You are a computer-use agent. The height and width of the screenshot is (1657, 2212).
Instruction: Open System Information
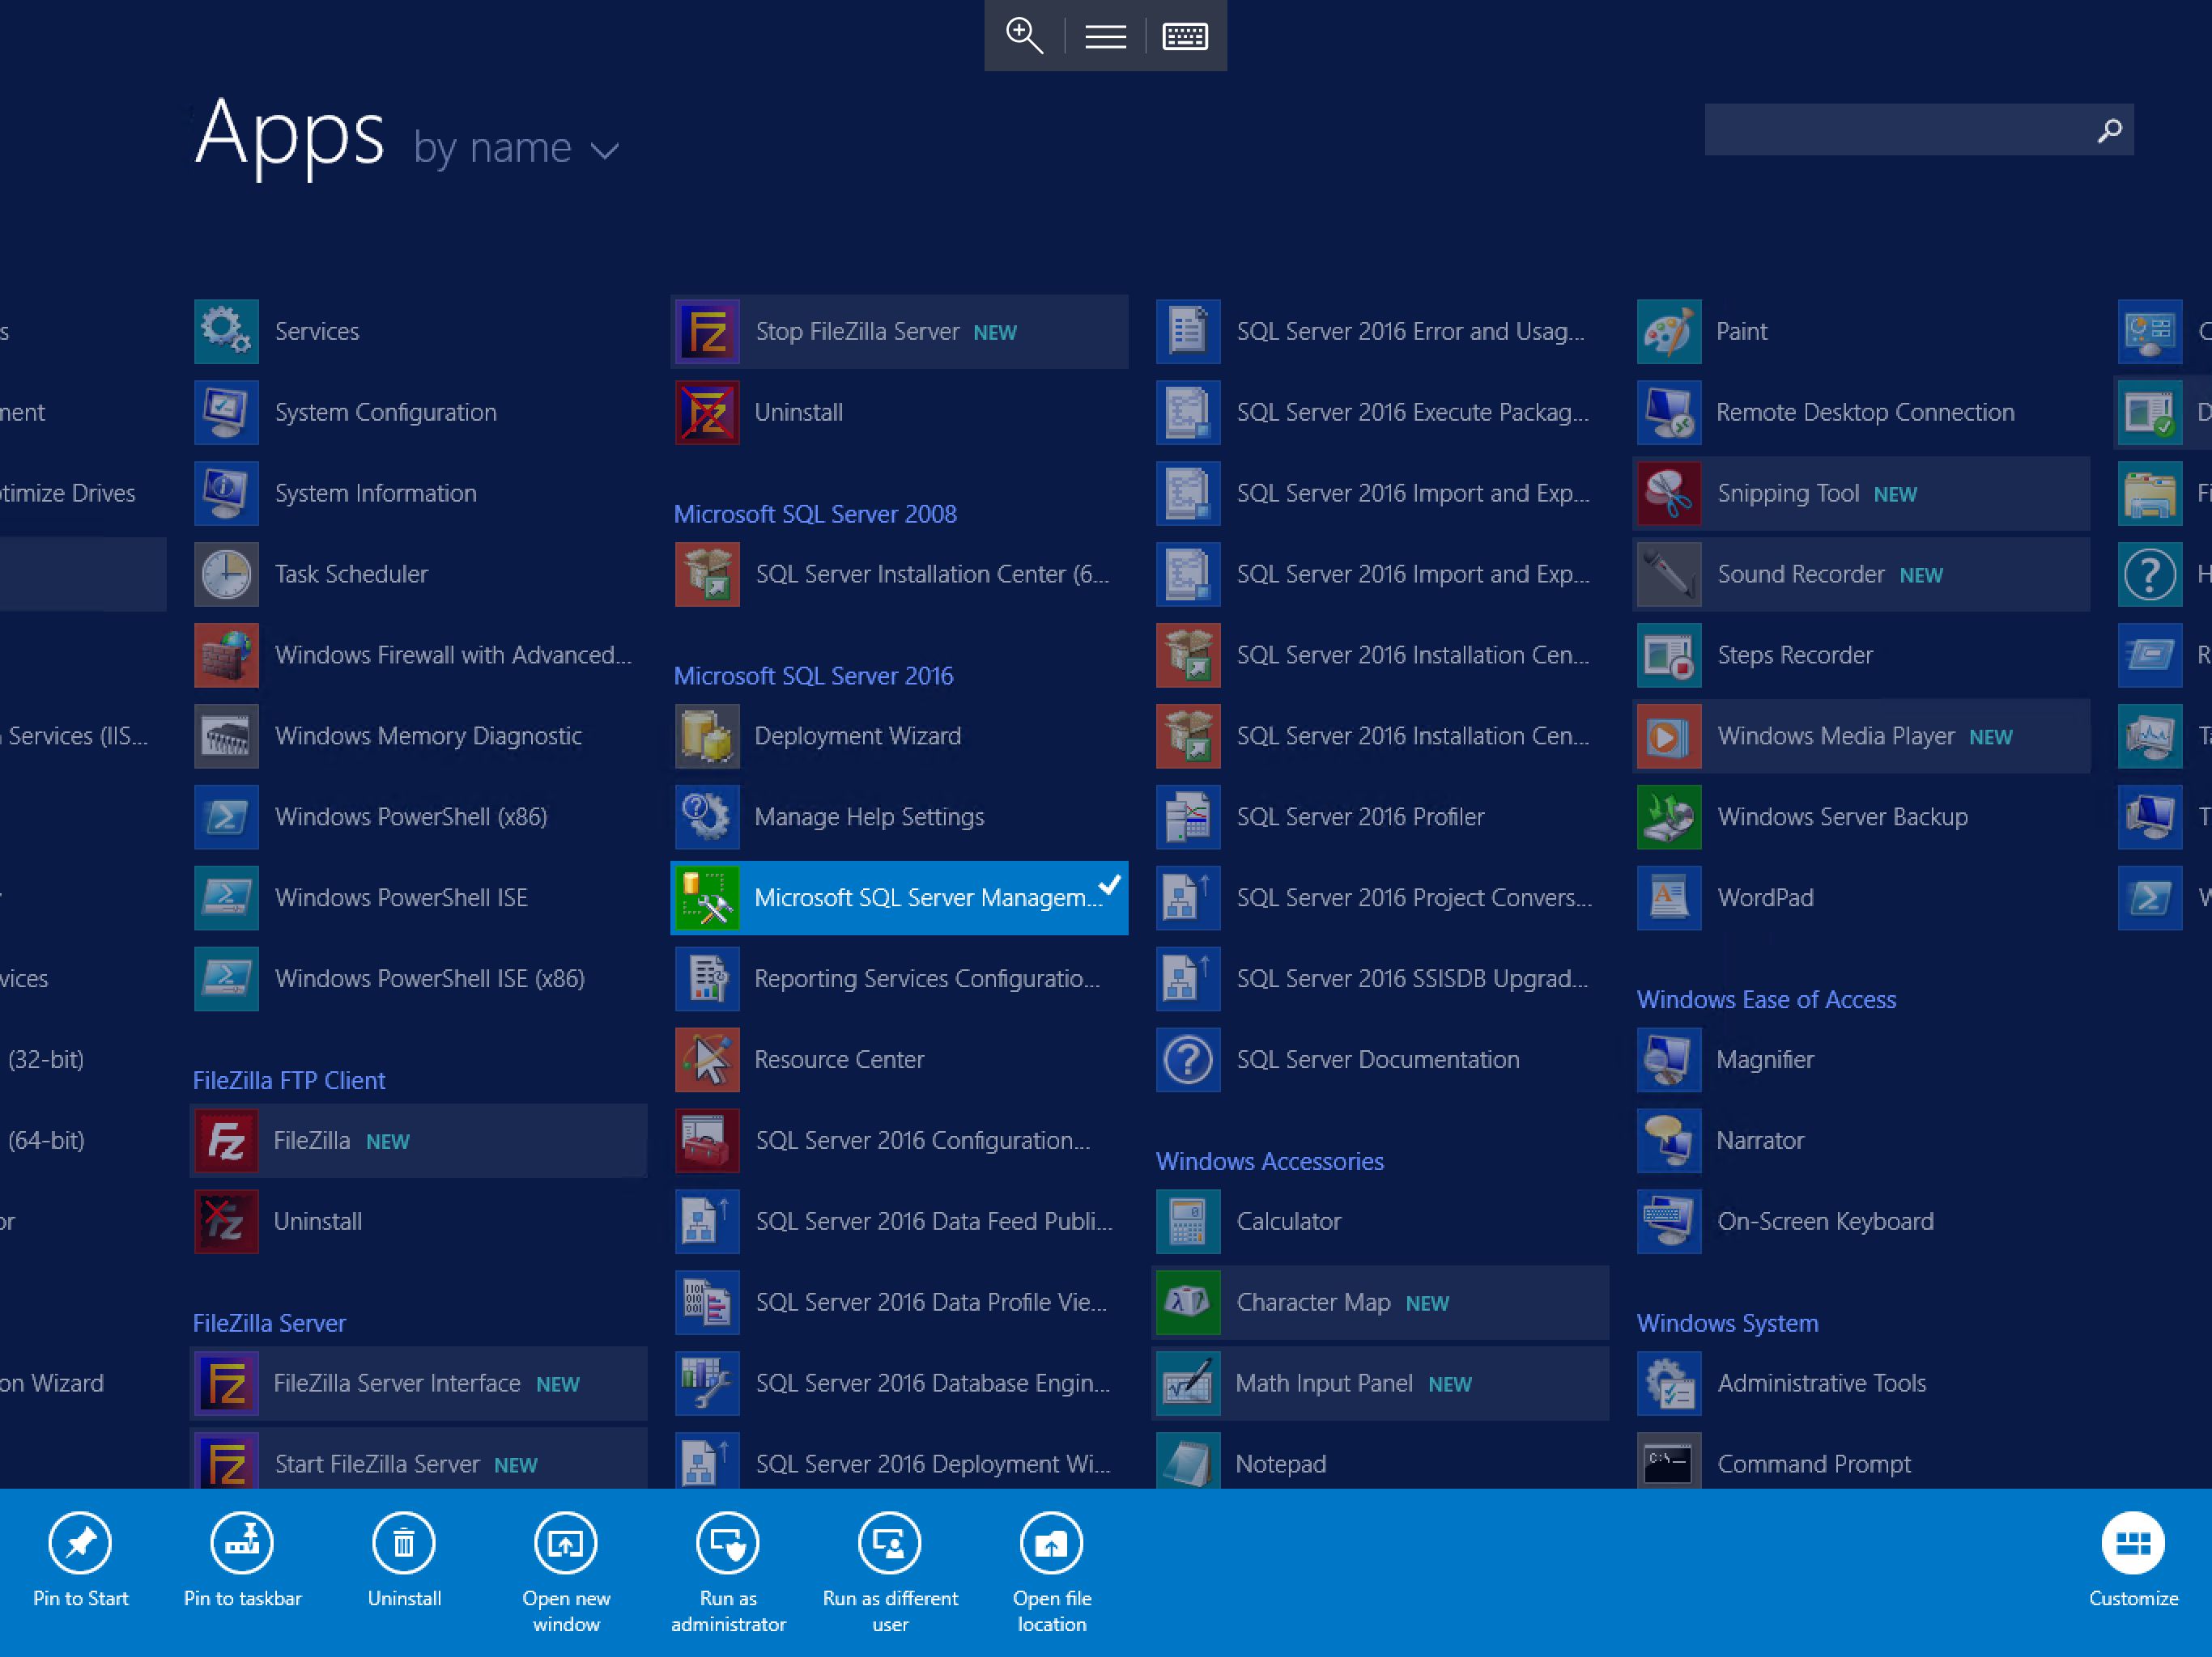(x=418, y=493)
